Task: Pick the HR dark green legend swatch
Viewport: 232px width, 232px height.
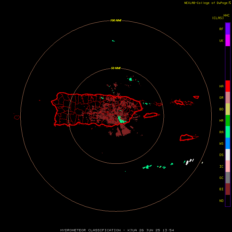Action: [x=228, y=121]
